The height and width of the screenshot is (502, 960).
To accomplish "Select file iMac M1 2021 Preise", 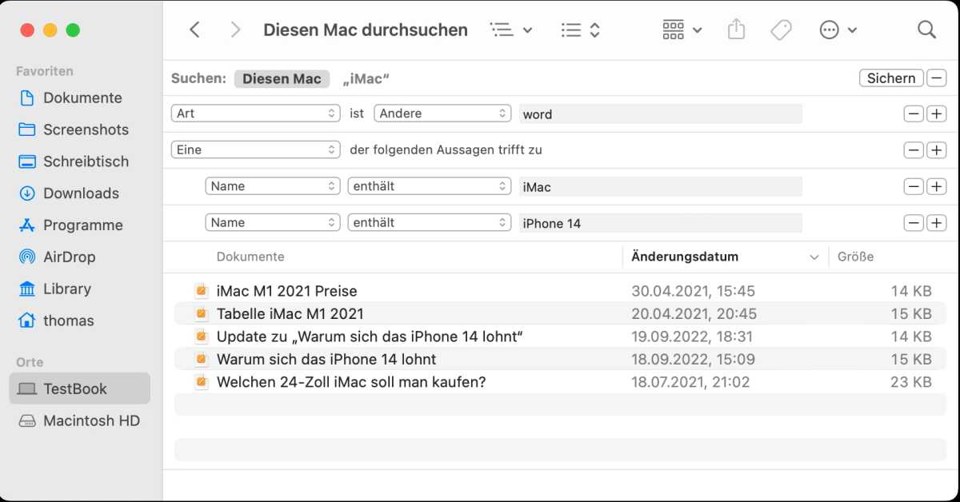I will tap(286, 291).
